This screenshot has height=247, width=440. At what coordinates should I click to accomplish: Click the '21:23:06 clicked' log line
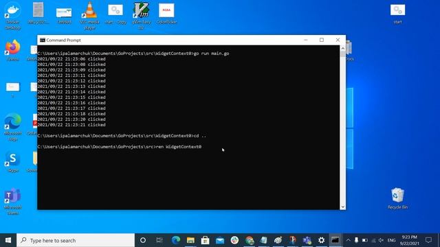coord(71,59)
